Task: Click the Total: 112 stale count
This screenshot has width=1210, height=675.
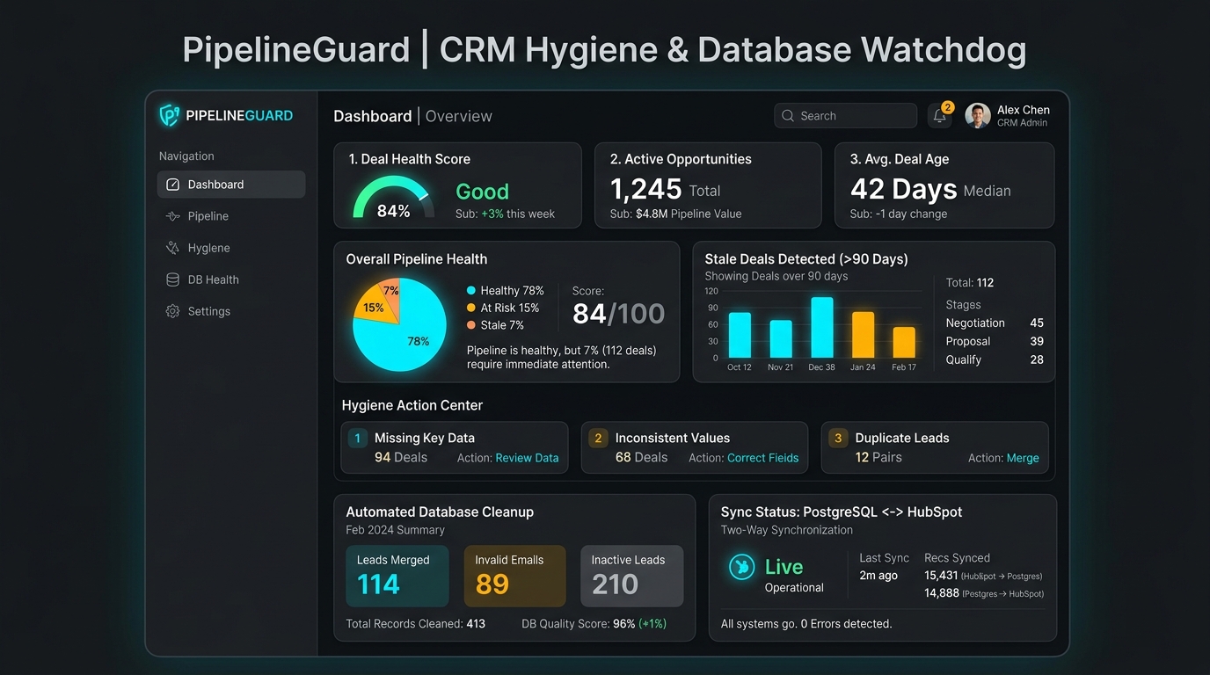Action: tap(970, 283)
